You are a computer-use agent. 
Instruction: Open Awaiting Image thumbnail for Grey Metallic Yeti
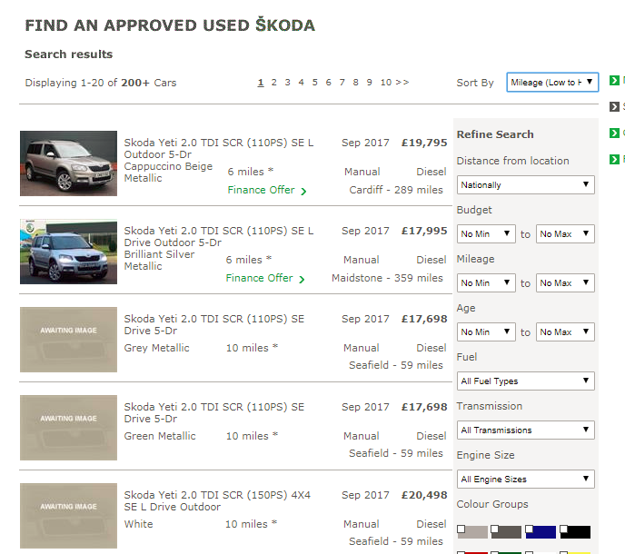tap(68, 340)
